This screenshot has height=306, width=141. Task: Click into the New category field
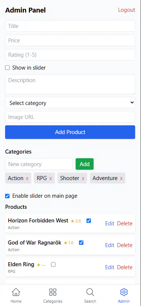(x=39, y=164)
